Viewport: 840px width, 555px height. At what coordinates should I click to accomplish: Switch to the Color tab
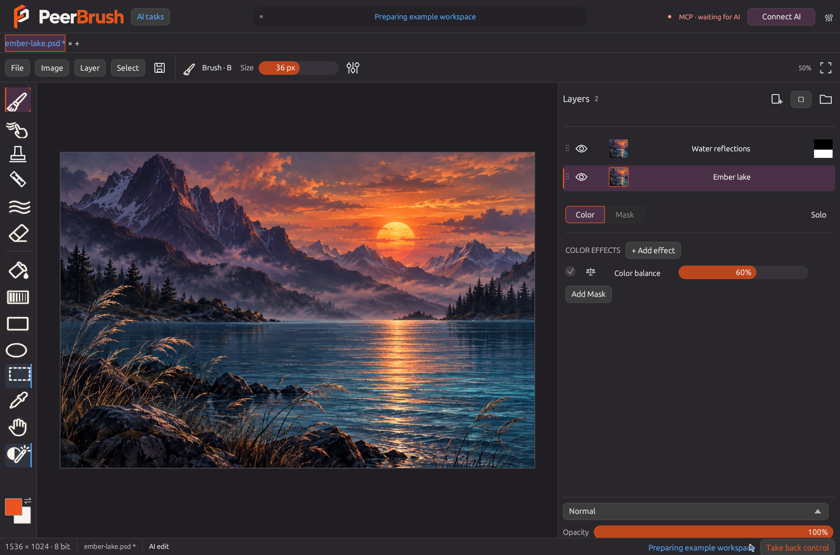coord(585,215)
